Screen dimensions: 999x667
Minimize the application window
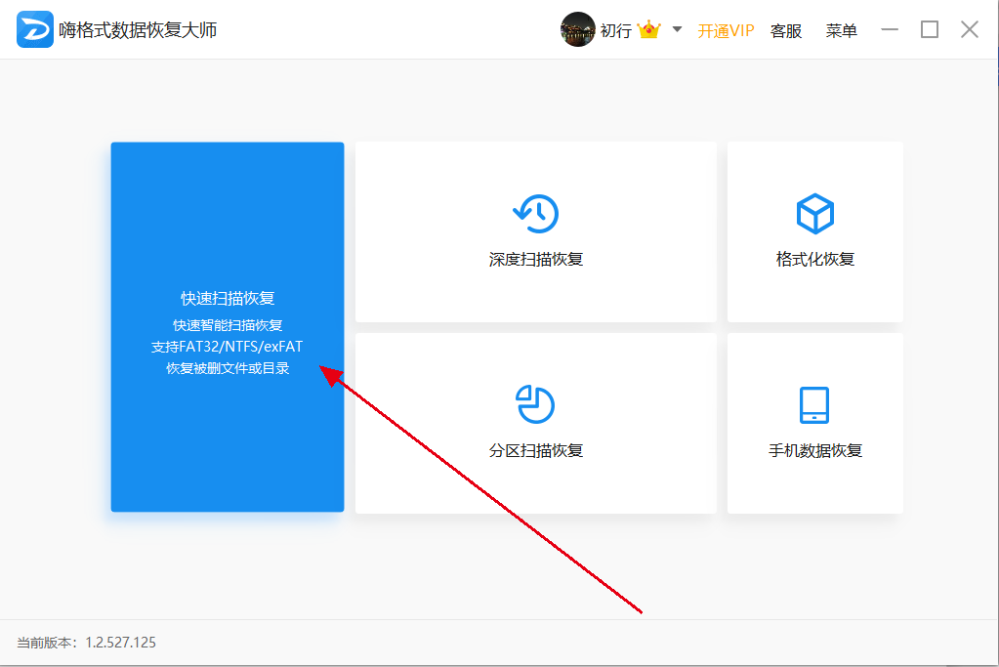click(890, 29)
